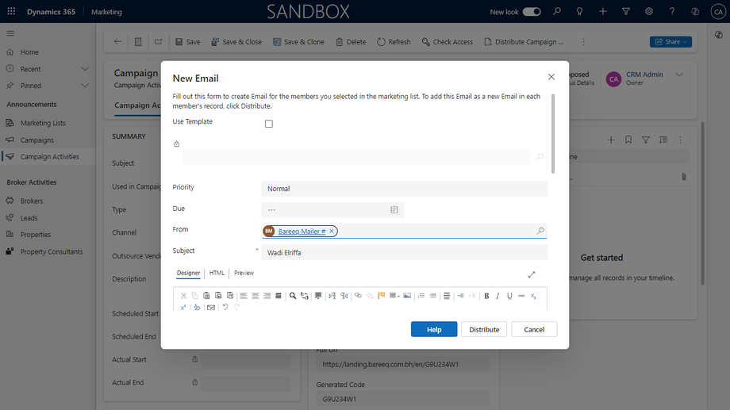Click the Cancel button in dialog
Screen dimensions: 730x410
534,329
